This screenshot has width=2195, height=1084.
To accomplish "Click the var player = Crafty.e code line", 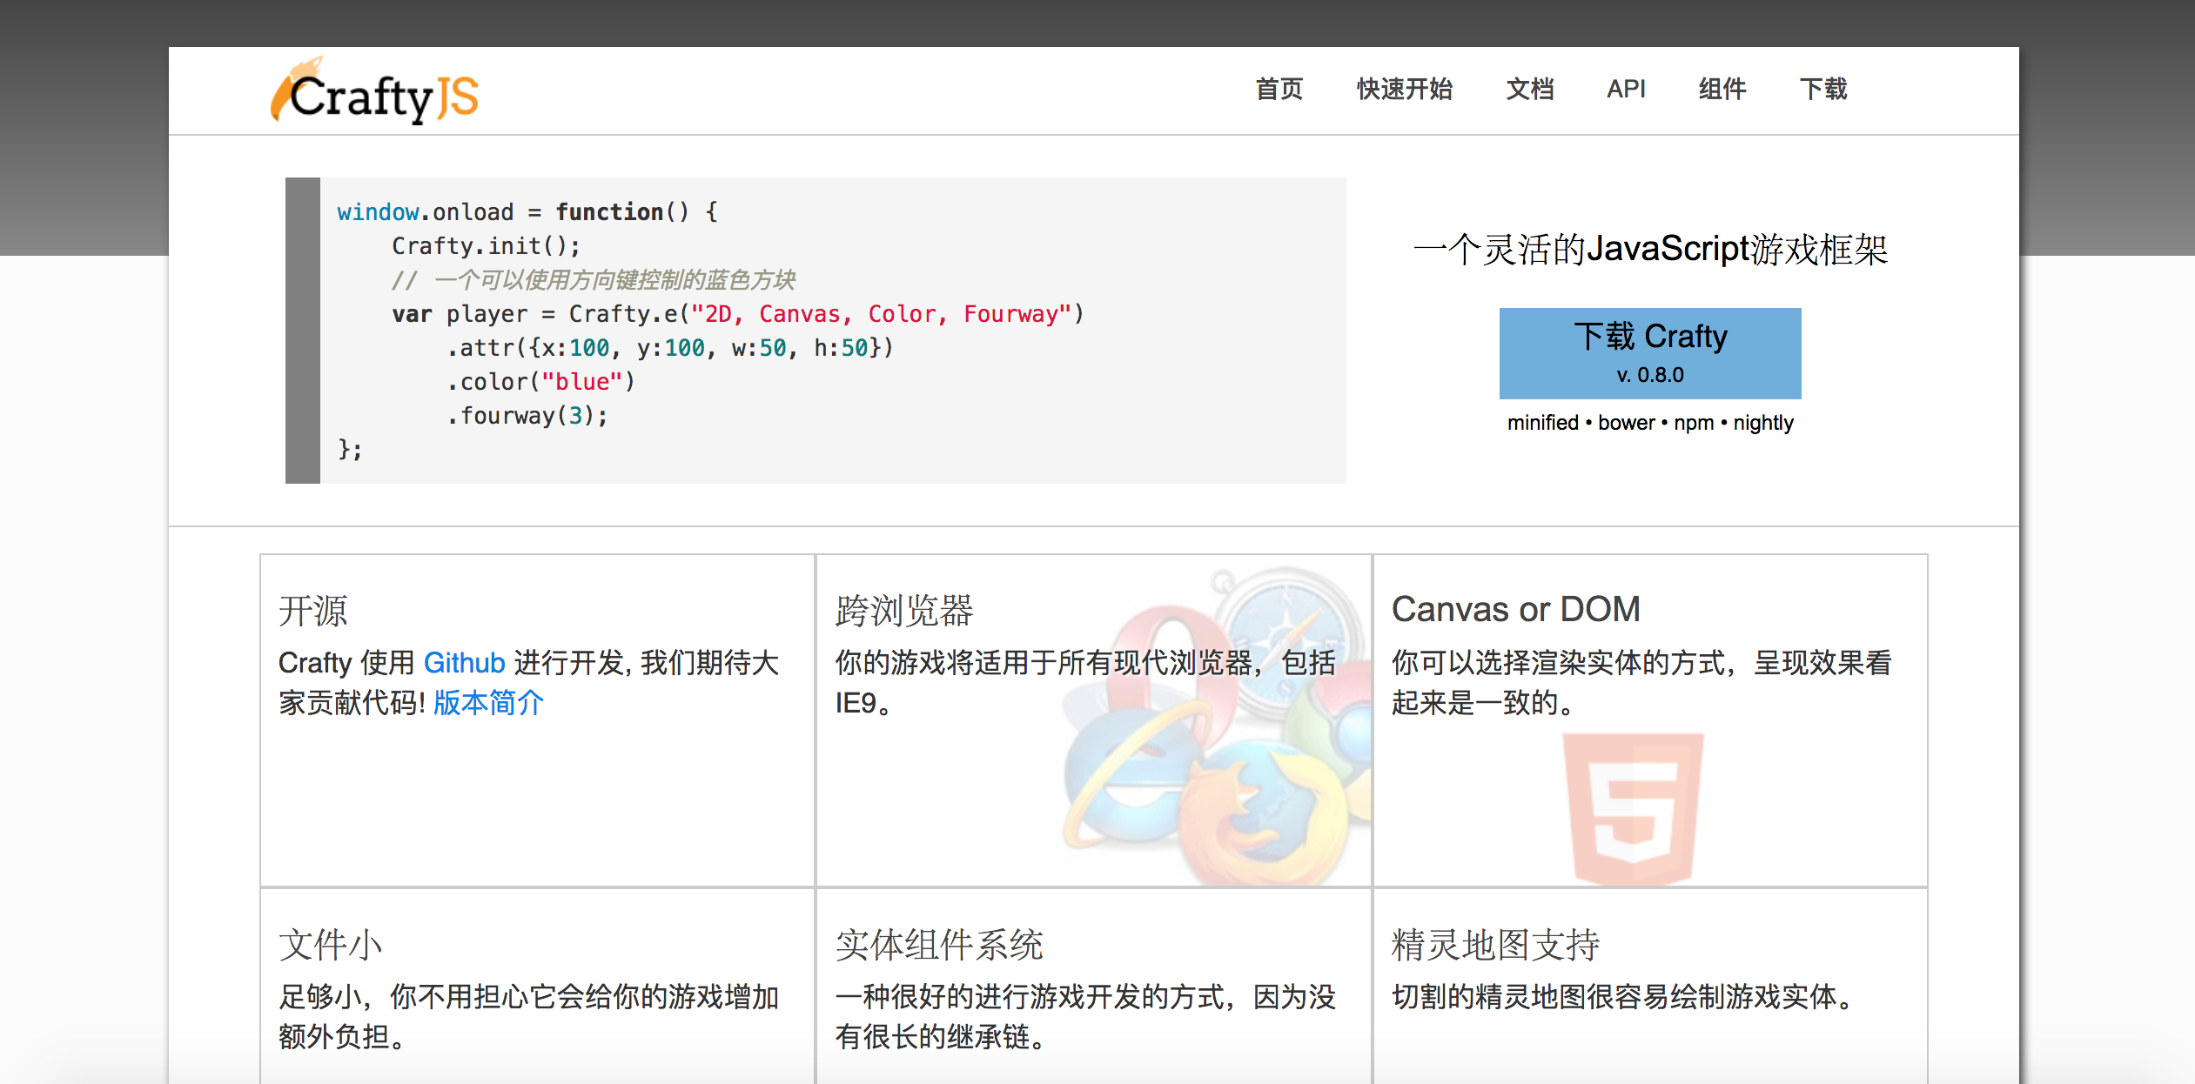I will pyautogui.click(x=738, y=314).
